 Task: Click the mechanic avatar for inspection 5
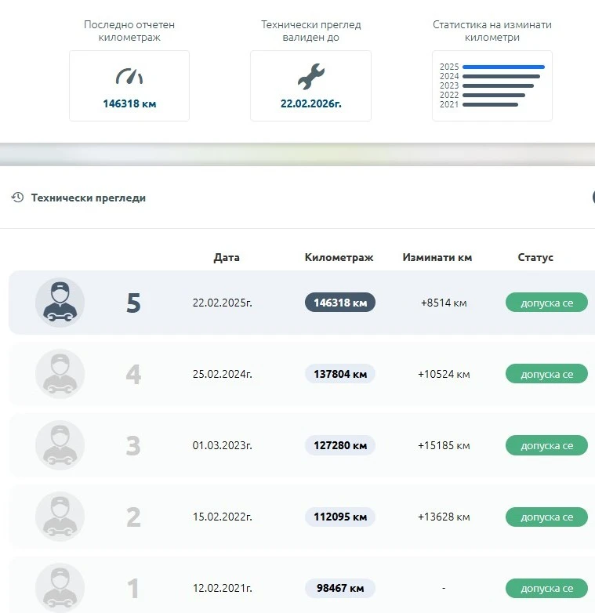coord(60,303)
